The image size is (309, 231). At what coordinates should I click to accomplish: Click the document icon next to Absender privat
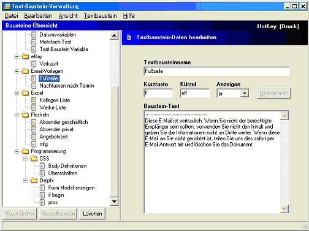[x=34, y=129]
